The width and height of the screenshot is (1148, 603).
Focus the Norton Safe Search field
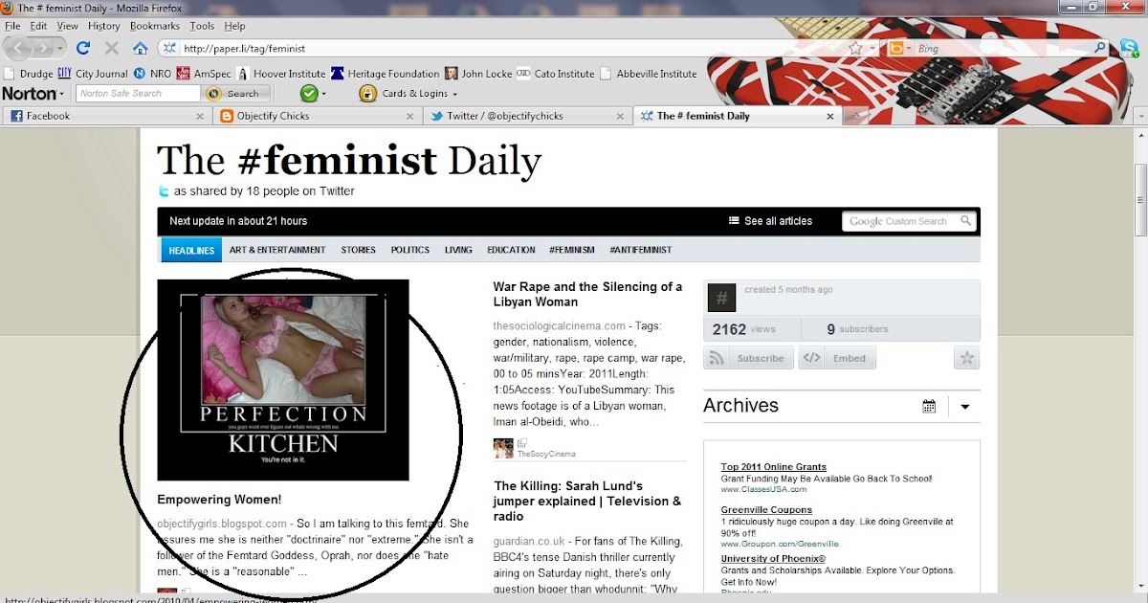[139, 94]
